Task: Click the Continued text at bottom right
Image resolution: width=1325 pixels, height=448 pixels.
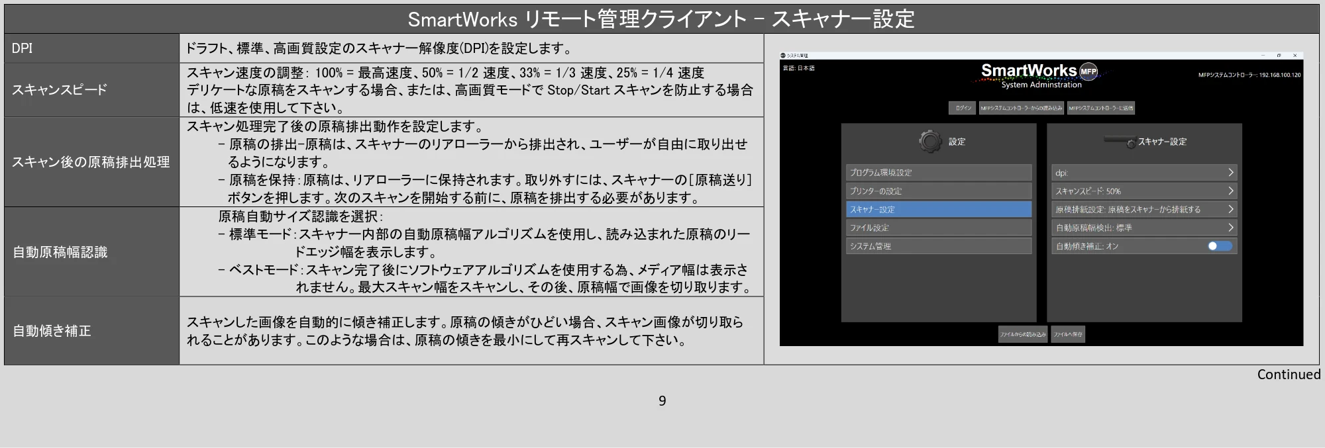Action: [x=1289, y=375]
